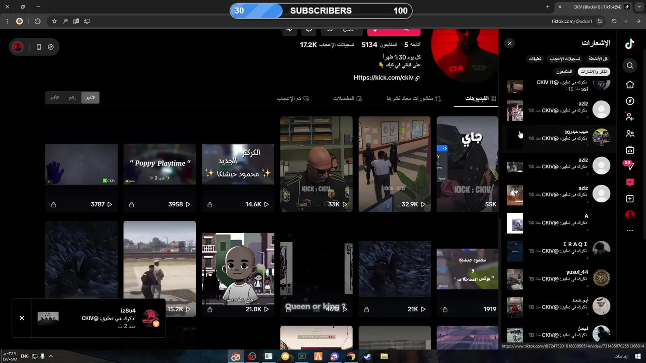The image size is (646, 363).
Task: Open the video with 15.2K views
Action: coord(159,269)
